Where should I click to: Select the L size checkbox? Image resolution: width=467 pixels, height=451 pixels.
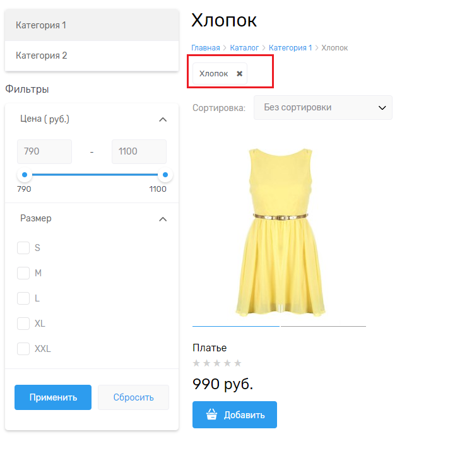[x=23, y=298]
